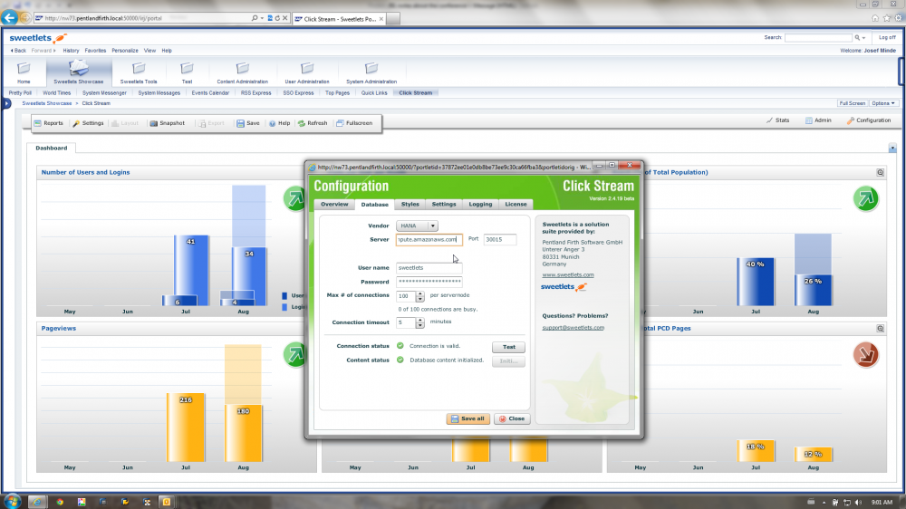The image size is (906, 509).
Task: Decrease the connection timeout spinner value
Action: pyautogui.click(x=420, y=325)
